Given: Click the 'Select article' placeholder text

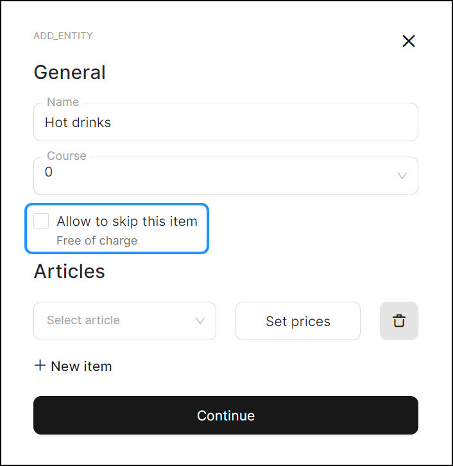Looking at the screenshot, I should coord(83,320).
